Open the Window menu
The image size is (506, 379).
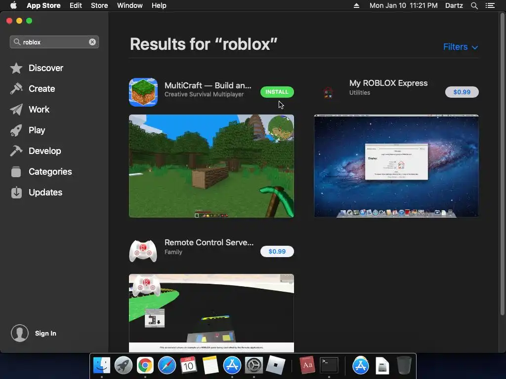tap(130, 5)
